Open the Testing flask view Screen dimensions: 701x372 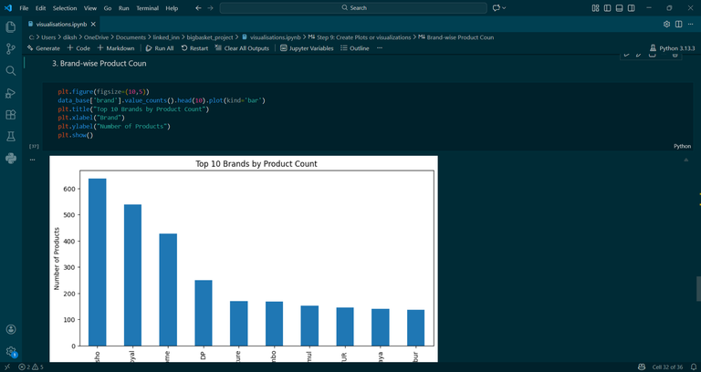click(11, 137)
